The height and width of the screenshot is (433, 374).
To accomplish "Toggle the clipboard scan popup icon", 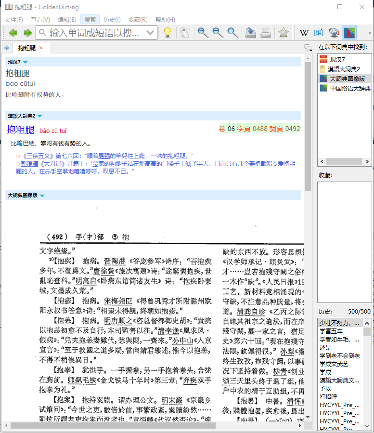I will [x=185, y=33].
